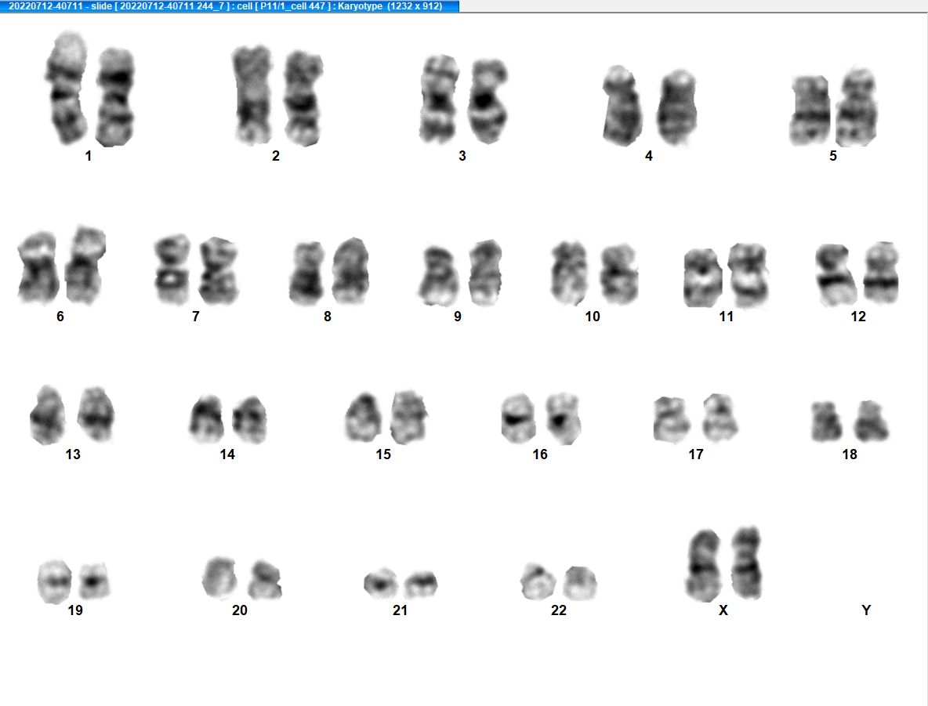This screenshot has height=706, width=928.
Task: Click the Y chromosome label
Action: pyautogui.click(x=866, y=610)
